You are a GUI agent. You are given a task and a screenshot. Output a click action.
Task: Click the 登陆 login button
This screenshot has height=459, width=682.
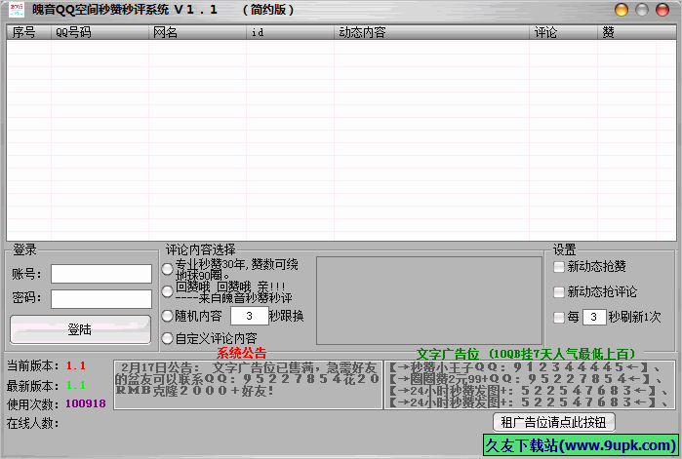pos(80,329)
